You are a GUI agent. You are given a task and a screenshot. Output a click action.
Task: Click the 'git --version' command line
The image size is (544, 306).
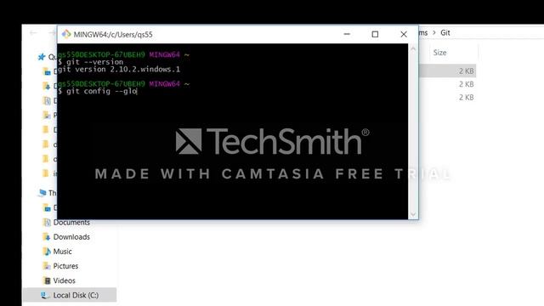tap(91, 62)
